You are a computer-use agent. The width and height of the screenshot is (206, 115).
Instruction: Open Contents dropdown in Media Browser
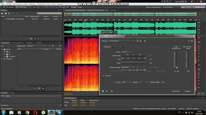(x=36, y=46)
